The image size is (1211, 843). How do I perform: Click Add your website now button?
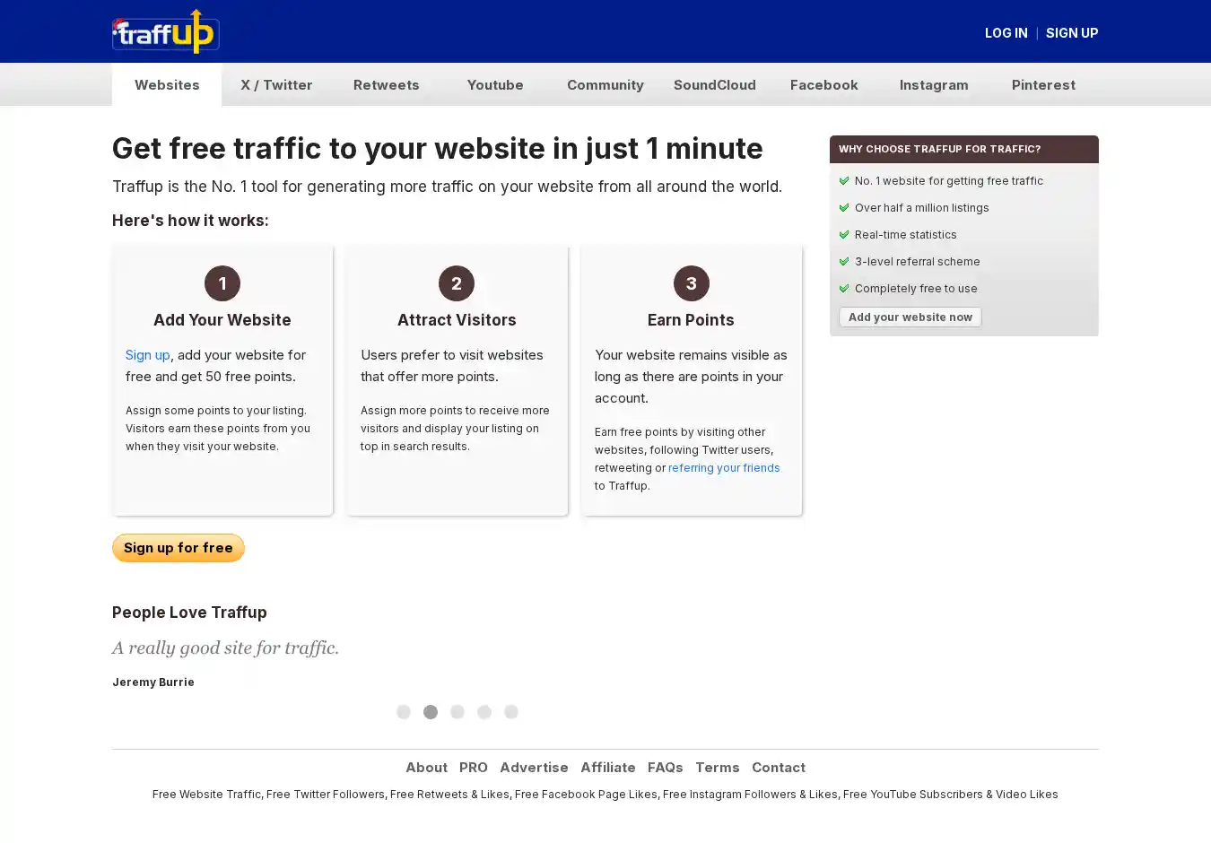[x=910, y=317]
